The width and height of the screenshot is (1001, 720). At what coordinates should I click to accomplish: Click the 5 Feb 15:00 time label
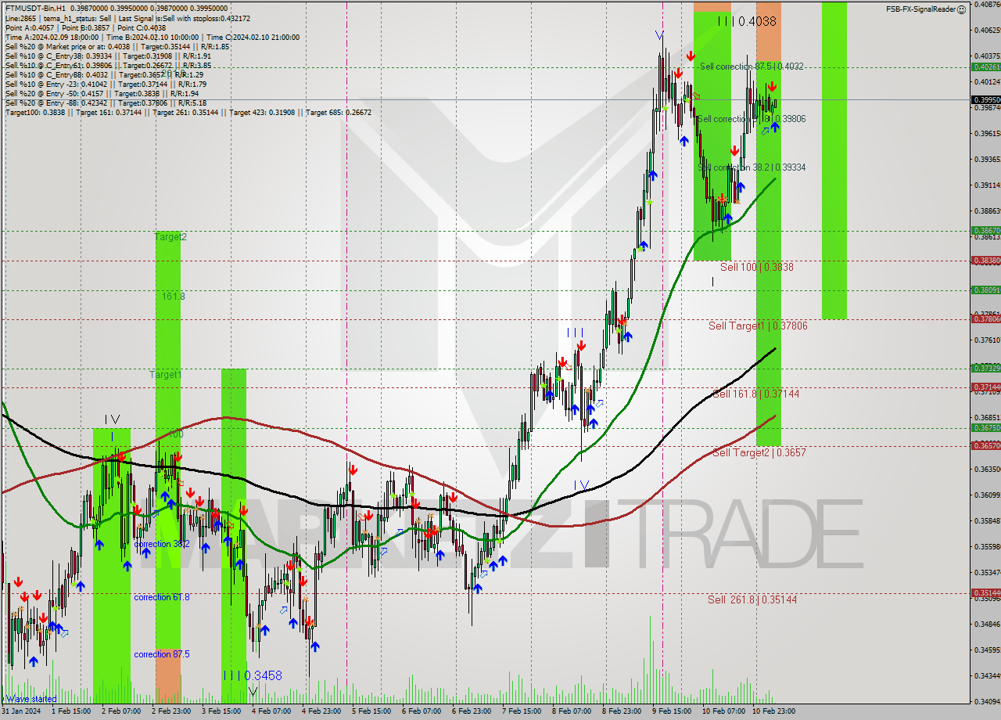coord(371,711)
